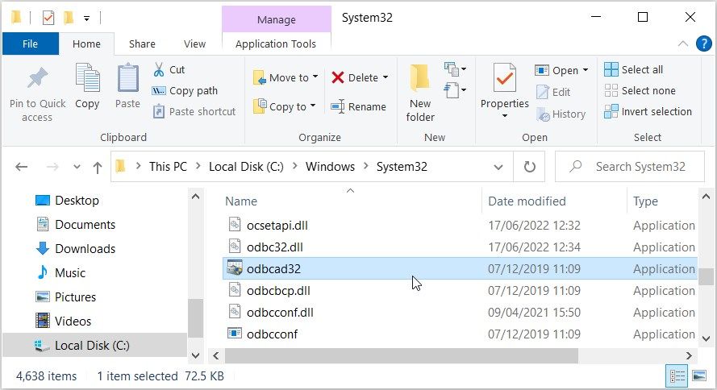
Task: Click the Cut scissors icon
Action: tap(159, 70)
